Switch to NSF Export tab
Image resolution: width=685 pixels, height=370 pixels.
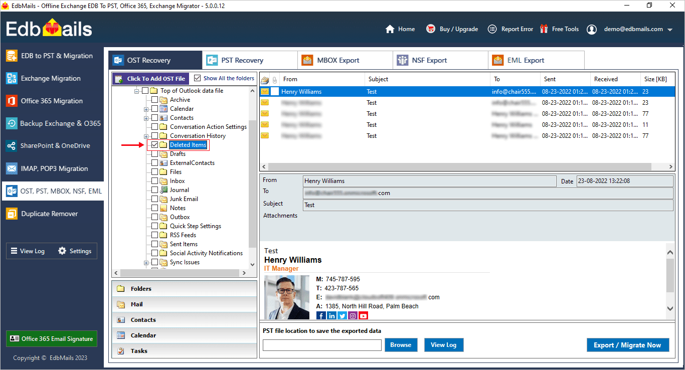(440, 60)
